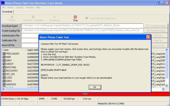This screenshot has height=106, width=170.
Task: Open the Action menu
Action: click(11, 7)
